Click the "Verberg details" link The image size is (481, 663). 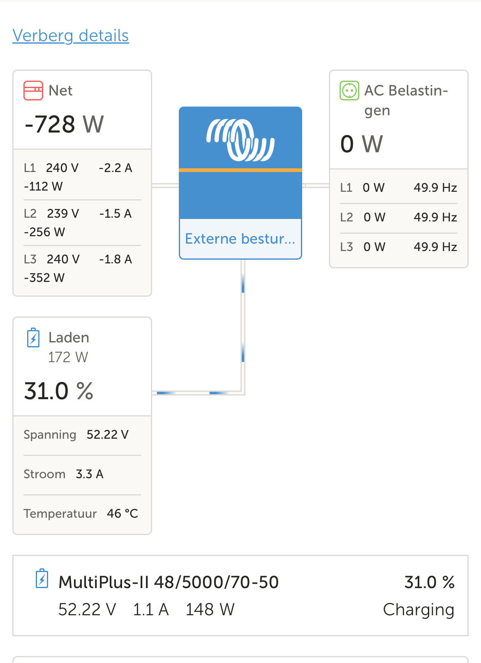click(x=70, y=36)
